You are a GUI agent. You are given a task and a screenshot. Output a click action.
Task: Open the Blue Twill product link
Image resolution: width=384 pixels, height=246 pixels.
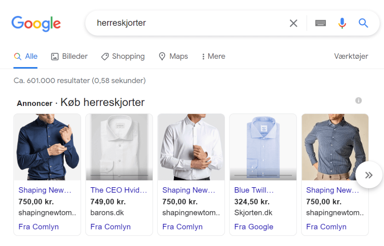point(254,190)
